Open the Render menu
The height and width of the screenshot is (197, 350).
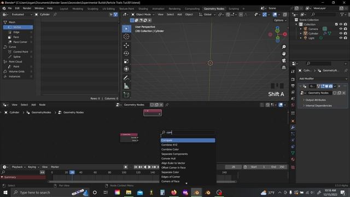coord(27,8)
